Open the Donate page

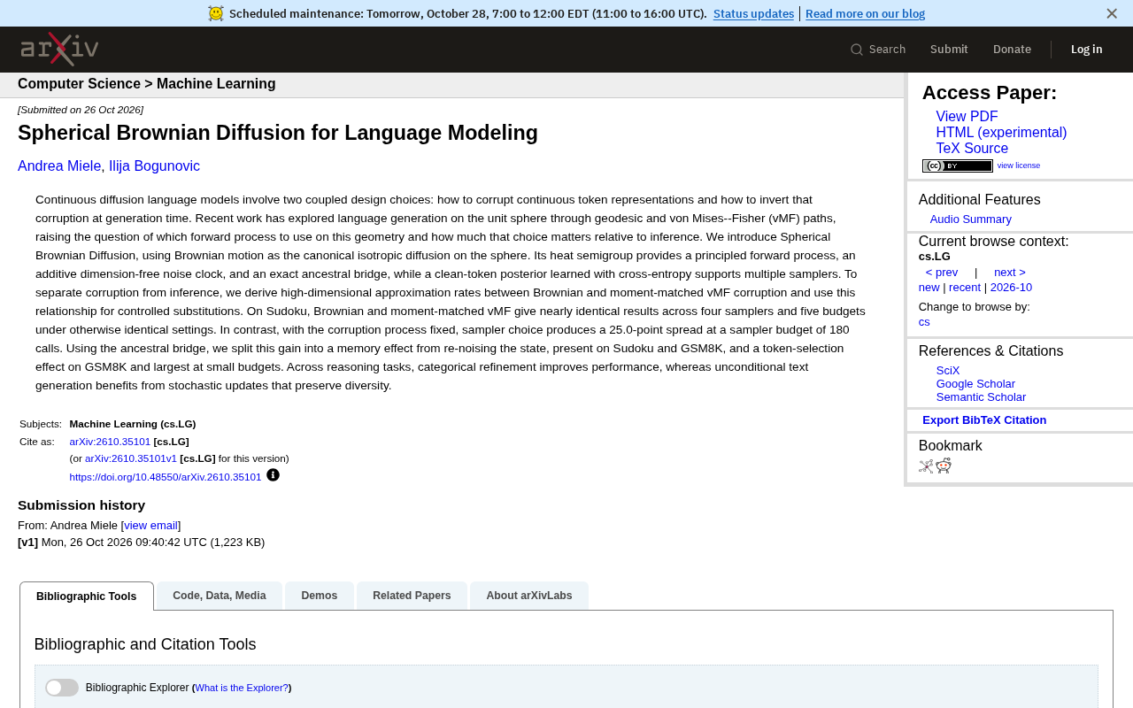[x=1012, y=50]
